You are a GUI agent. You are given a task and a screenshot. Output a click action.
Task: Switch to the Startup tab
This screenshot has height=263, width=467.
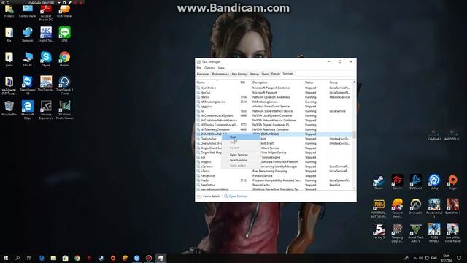254,74
